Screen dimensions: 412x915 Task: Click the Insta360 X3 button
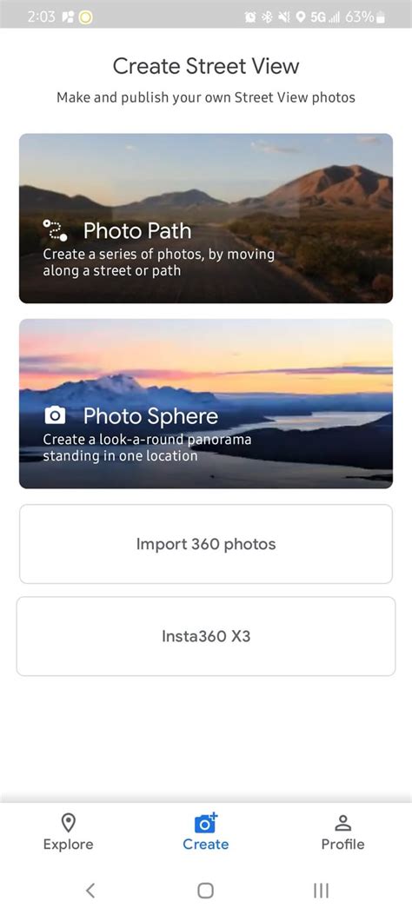(206, 636)
